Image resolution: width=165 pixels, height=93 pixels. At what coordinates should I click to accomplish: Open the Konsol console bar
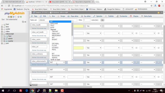(x=34, y=85)
